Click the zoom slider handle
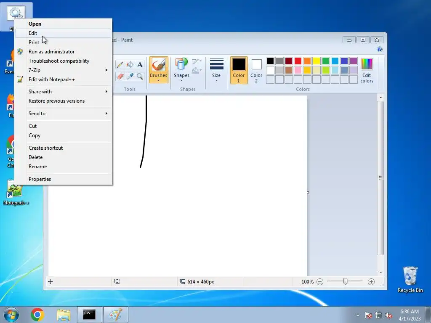The width and height of the screenshot is (431, 323). pyautogui.click(x=345, y=281)
